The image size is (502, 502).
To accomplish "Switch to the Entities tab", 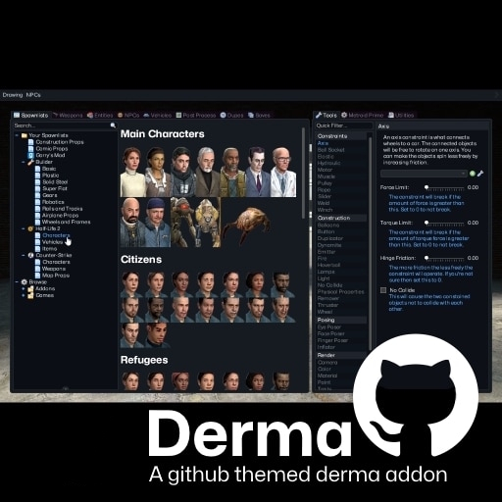I will coord(100,115).
